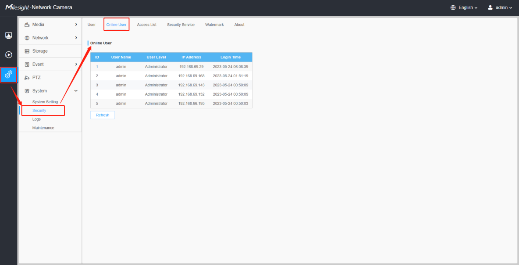
Task: Click the Refresh button
Action: [x=103, y=115]
